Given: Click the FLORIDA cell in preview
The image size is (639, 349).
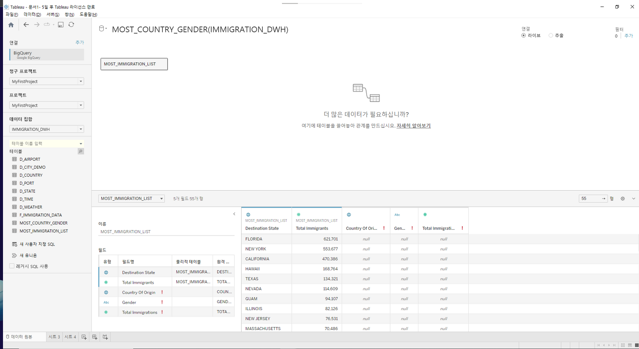Looking at the screenshot, I should pos(267,239).
